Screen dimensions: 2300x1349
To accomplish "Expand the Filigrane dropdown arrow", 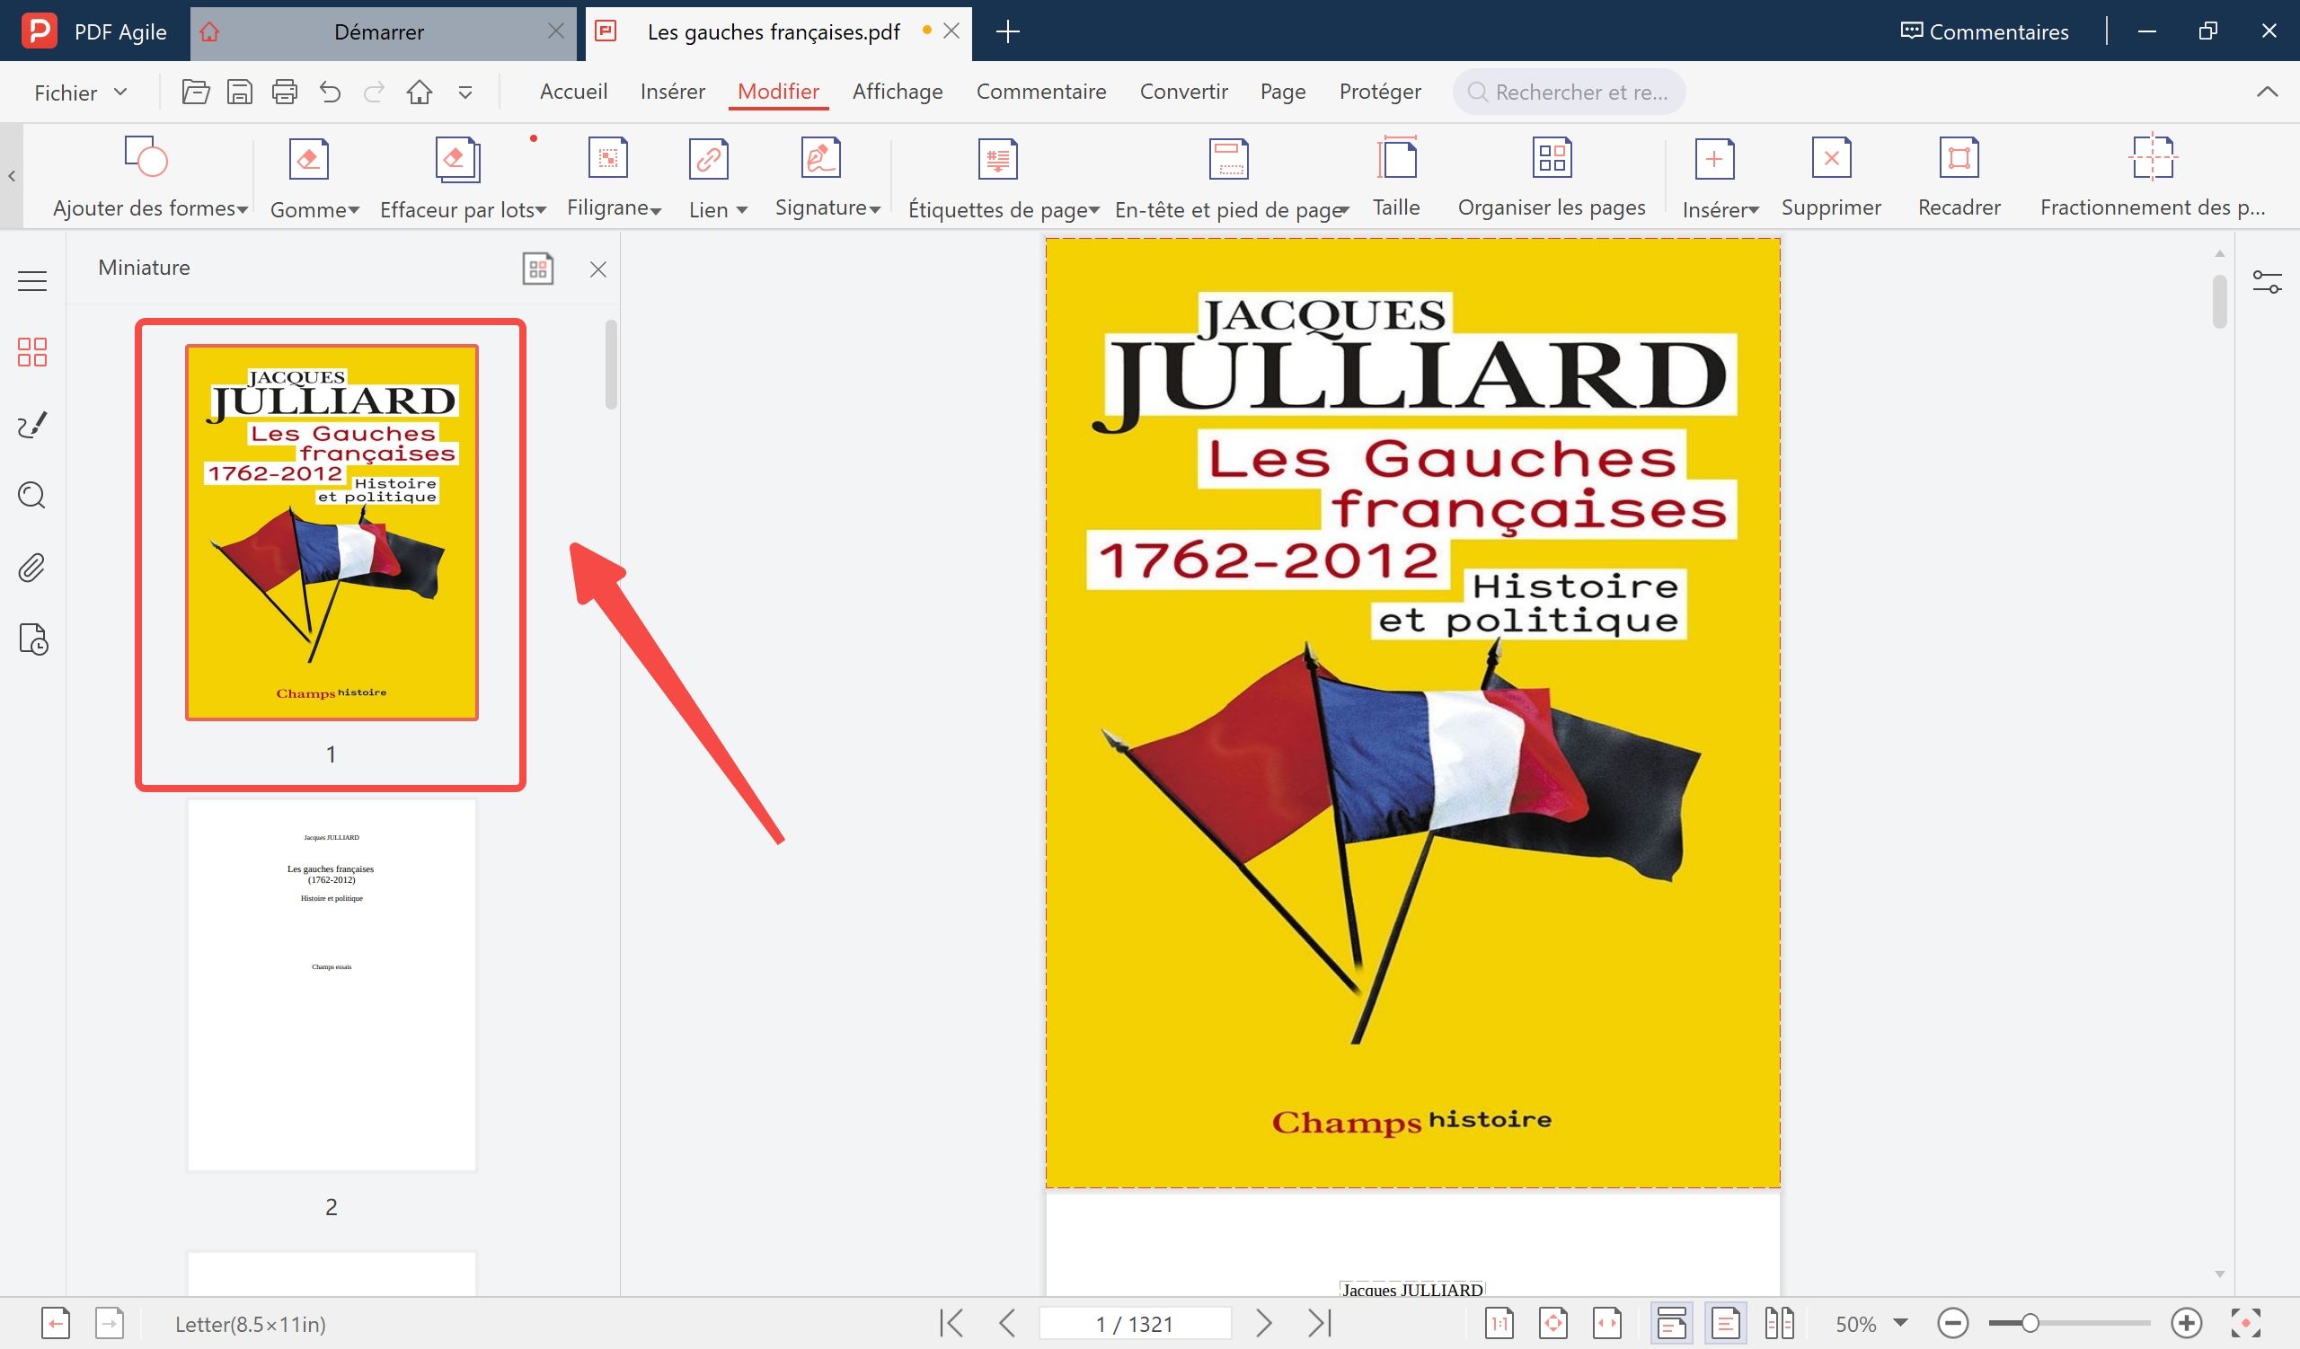I will click(656, 211).
